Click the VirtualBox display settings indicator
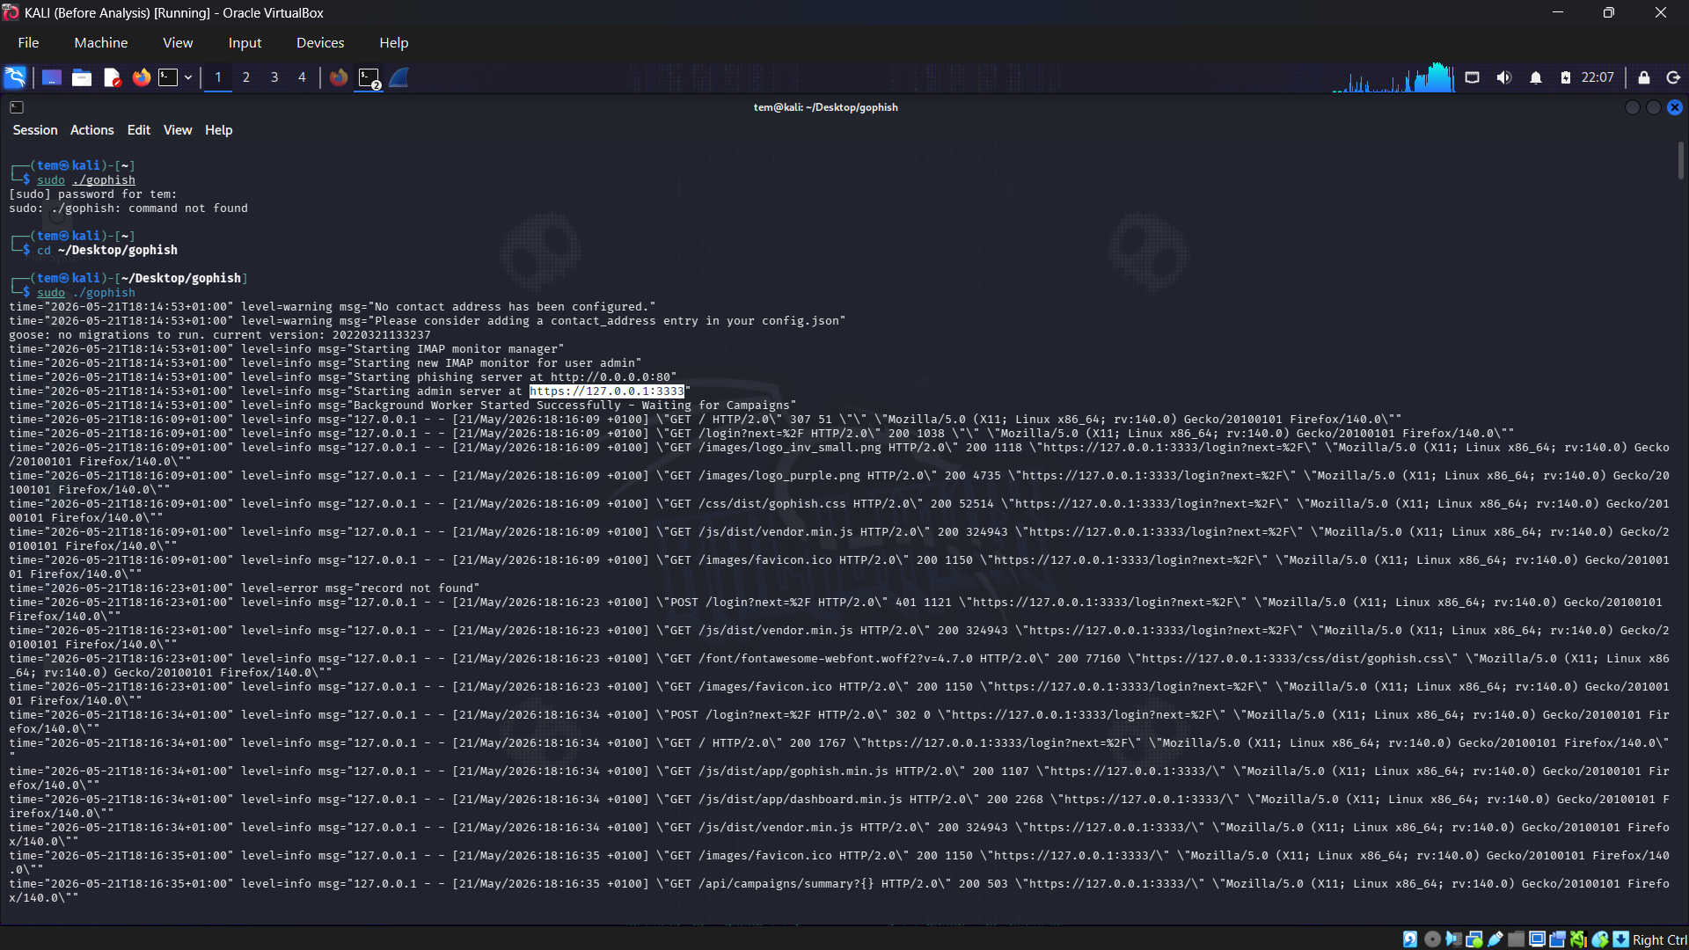 [x=1537, y=939]
